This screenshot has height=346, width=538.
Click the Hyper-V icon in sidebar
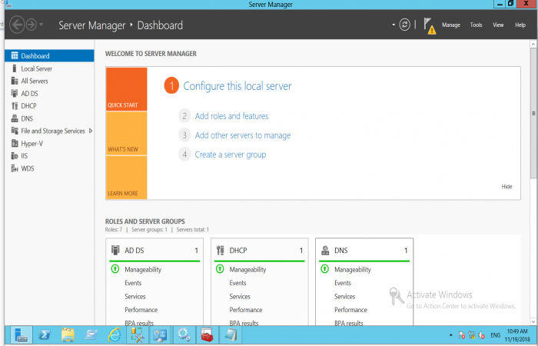tap(15, 144)
